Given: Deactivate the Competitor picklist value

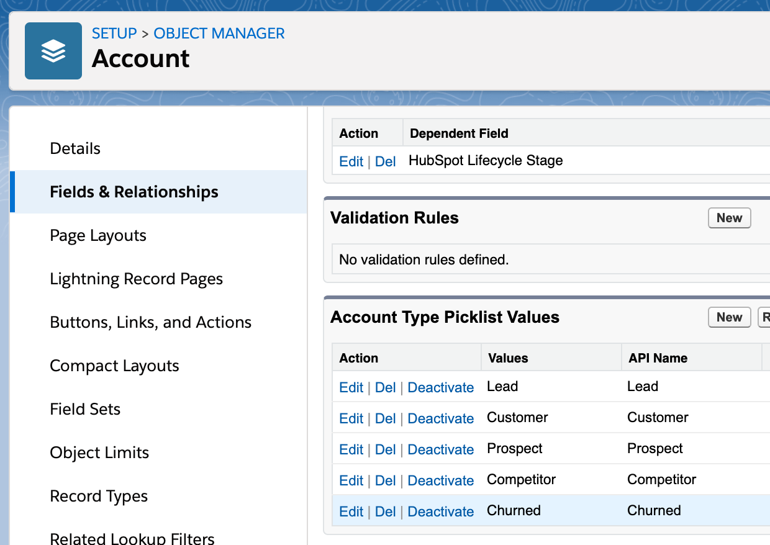Looking at the screenshot, I should click(x=441, y=480).
